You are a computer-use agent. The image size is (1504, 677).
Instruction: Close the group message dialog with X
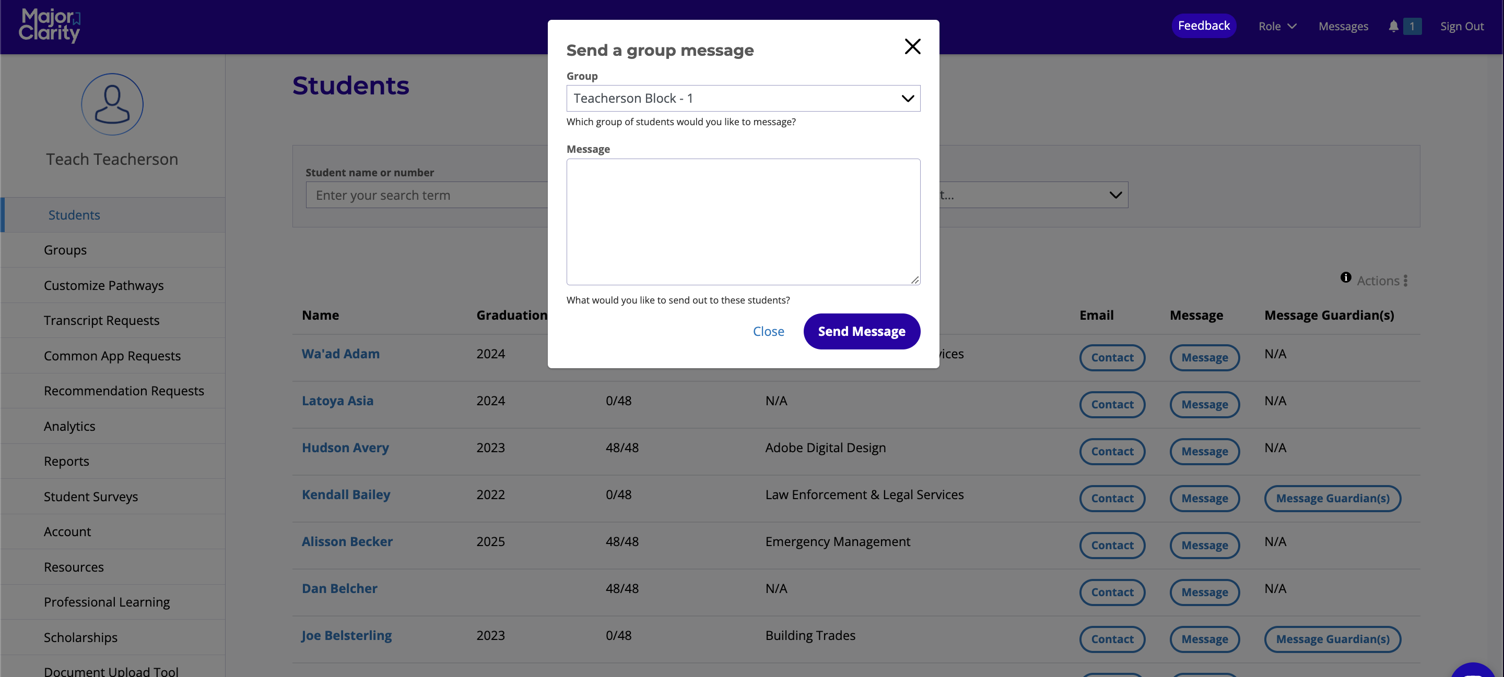pos(912,46)
